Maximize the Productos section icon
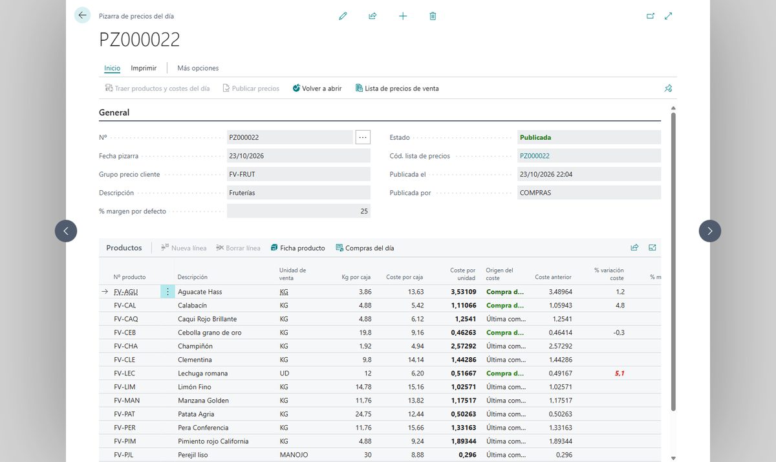The image size is (776, 462). (652, 248)
